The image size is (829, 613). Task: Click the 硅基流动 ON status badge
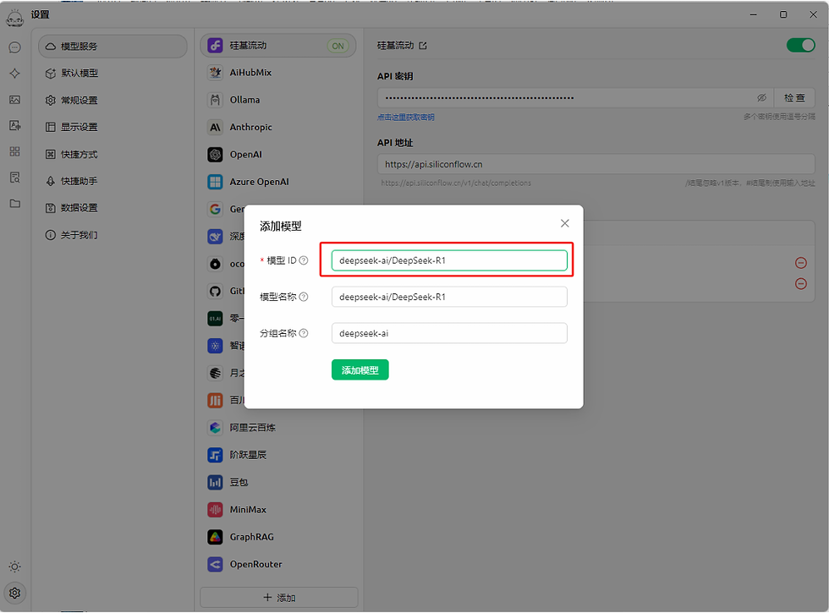coord(338,46)
